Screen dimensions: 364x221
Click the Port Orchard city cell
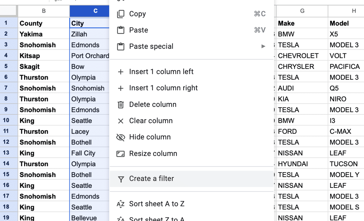point(90,56)
